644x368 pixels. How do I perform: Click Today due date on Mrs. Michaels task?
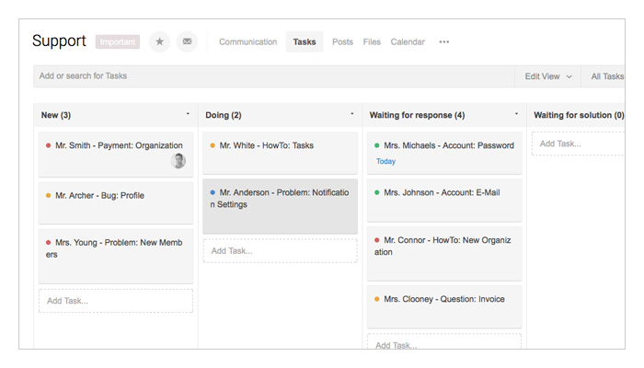click(386, 161)
